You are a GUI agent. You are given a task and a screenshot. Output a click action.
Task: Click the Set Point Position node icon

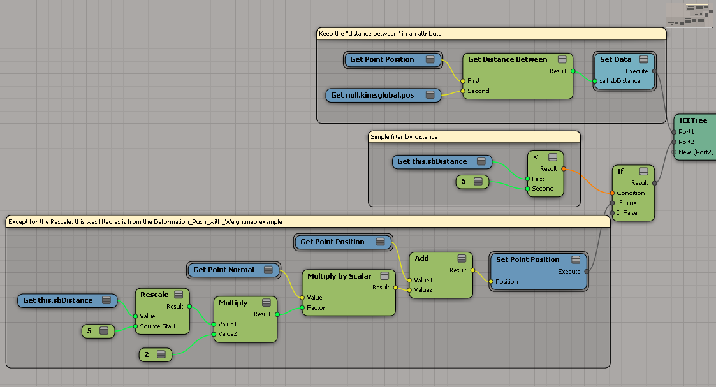(575, 259)
